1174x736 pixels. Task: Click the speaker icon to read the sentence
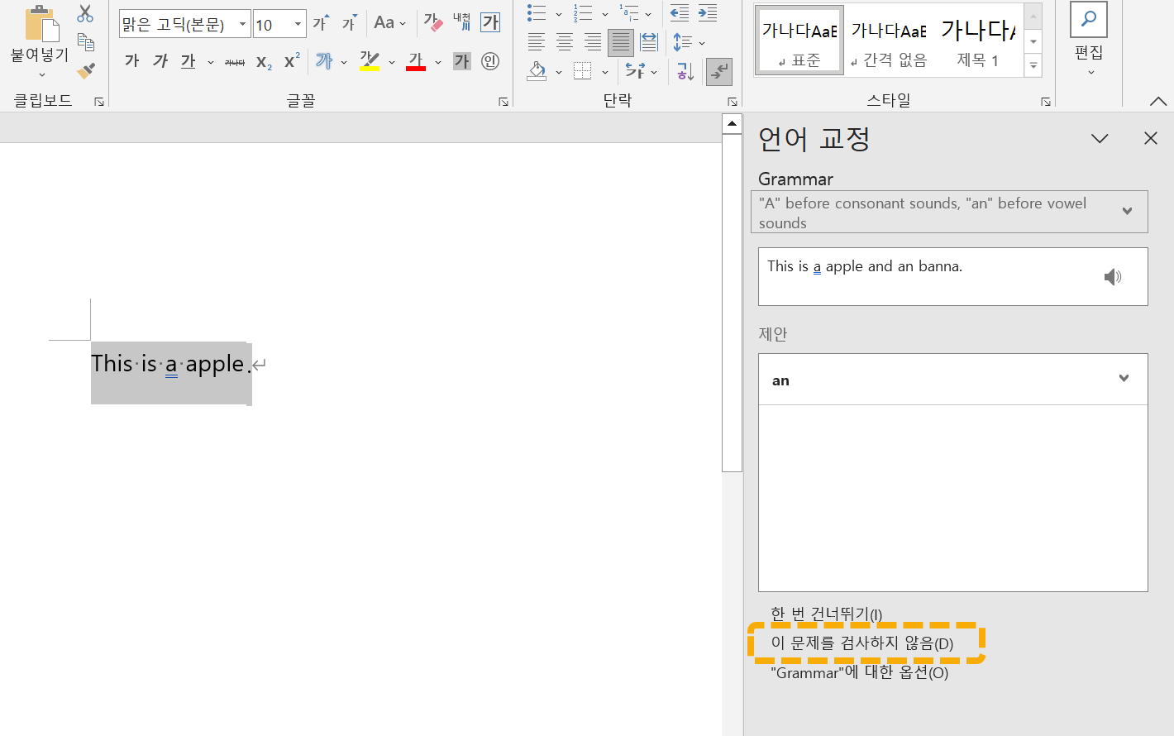(1113, 276)
